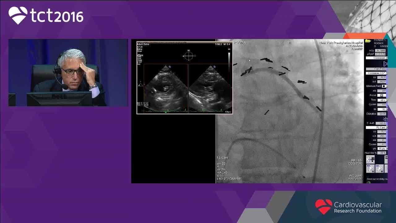The width and height of the screenshot is (396, 223).
Task: Click the fluoroscopy angiogram image
Action: pos(290,111)
